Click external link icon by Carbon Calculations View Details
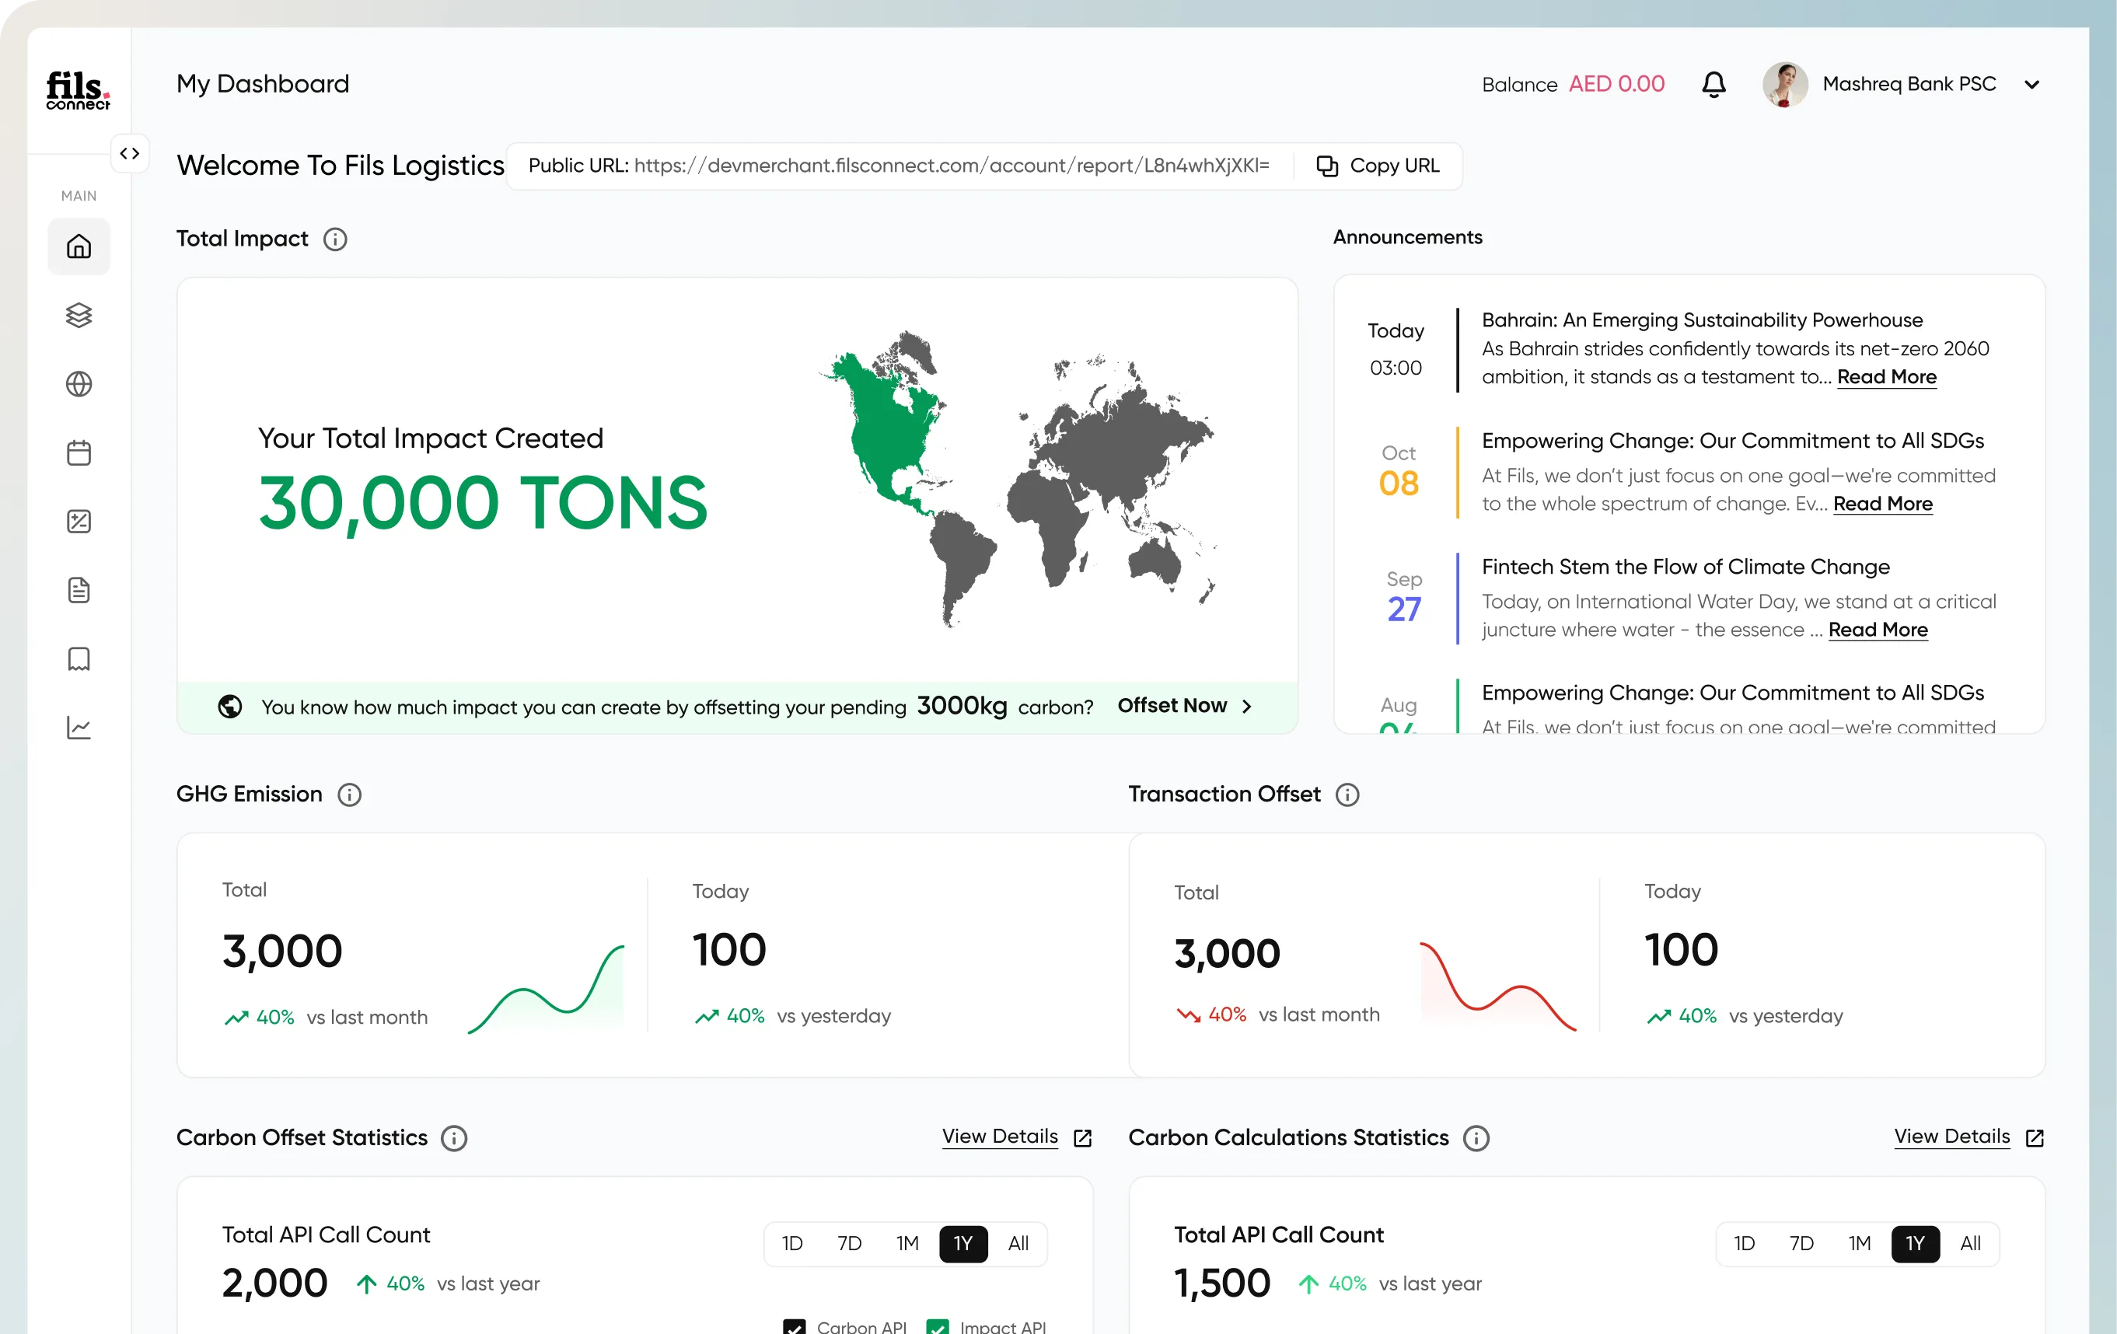This screenshot has height=1334, width=2117. point(2035,1139)
